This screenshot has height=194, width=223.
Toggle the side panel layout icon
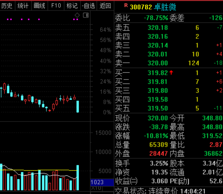[x=86, y=15]
